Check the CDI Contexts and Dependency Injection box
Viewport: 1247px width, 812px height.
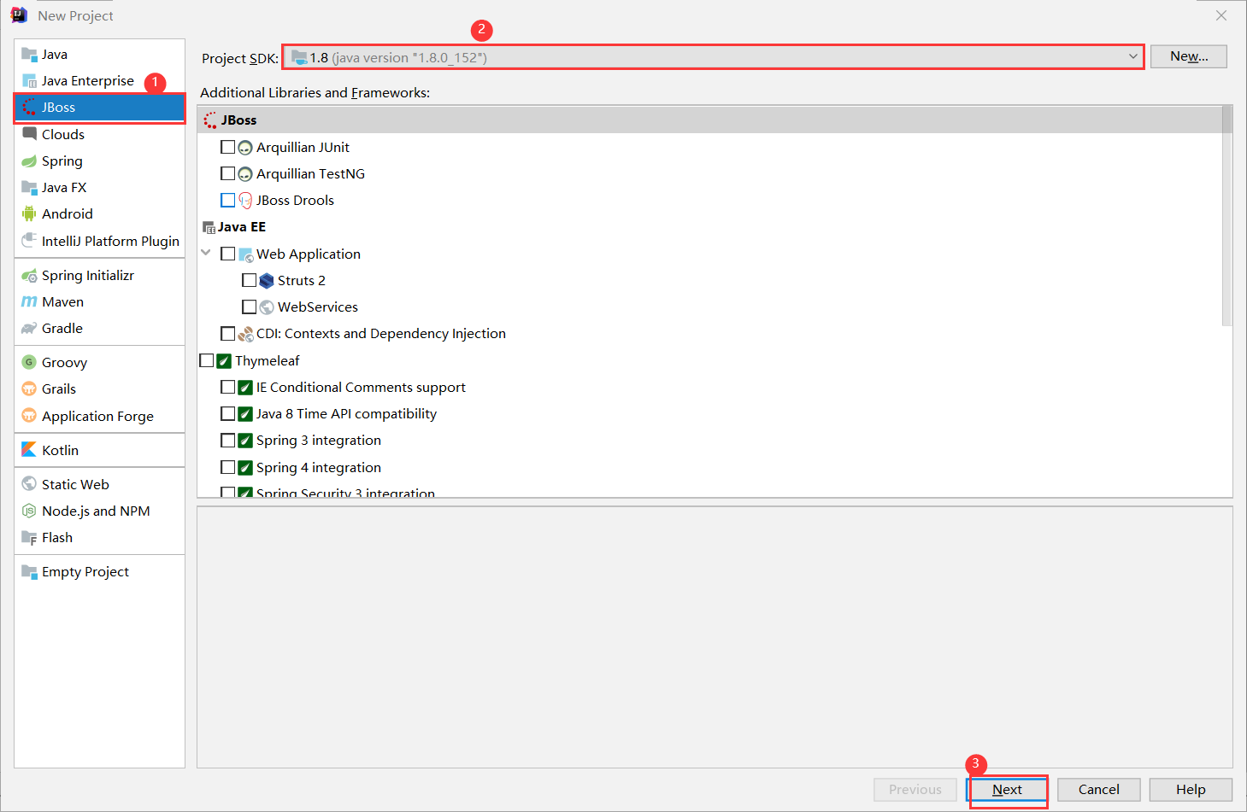point(227,333)
